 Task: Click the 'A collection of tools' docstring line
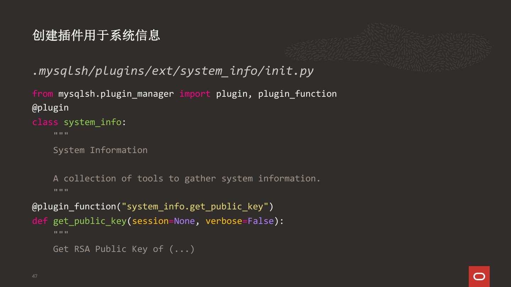(x=187, y=179)
